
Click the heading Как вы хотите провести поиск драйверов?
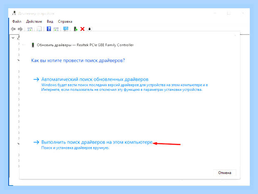click(78, 60)
